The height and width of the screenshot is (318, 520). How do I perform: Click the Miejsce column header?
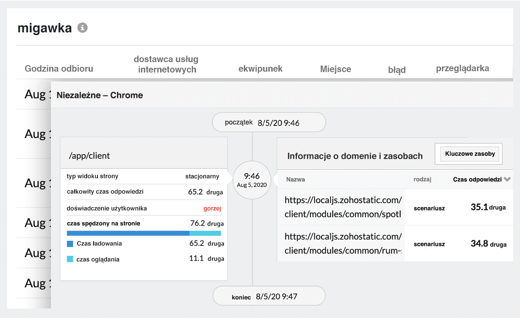[335, 69]
